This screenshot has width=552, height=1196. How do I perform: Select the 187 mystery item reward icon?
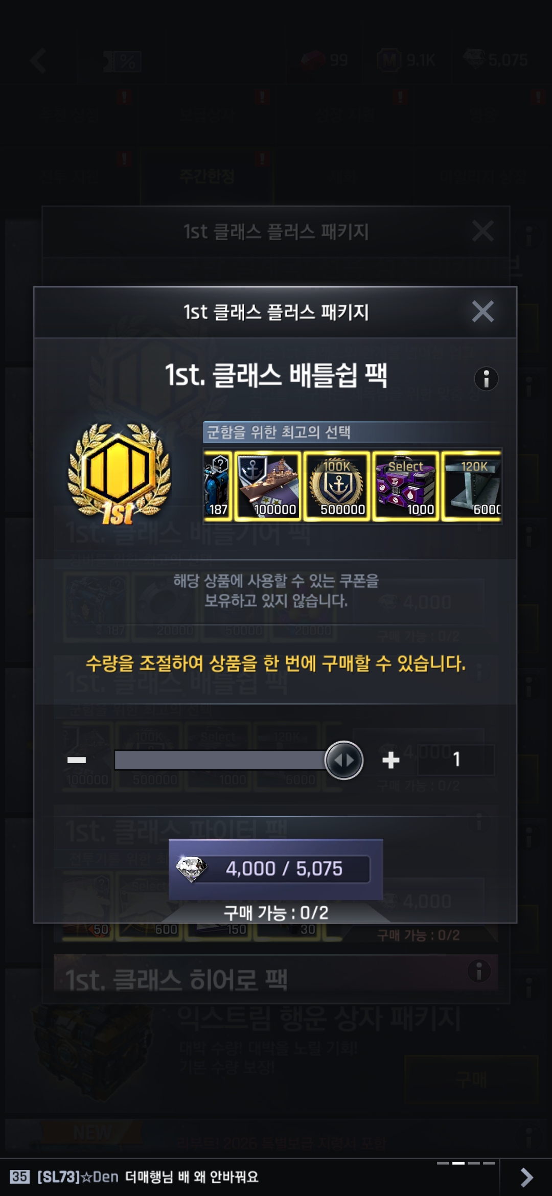(x=218, y=486)
